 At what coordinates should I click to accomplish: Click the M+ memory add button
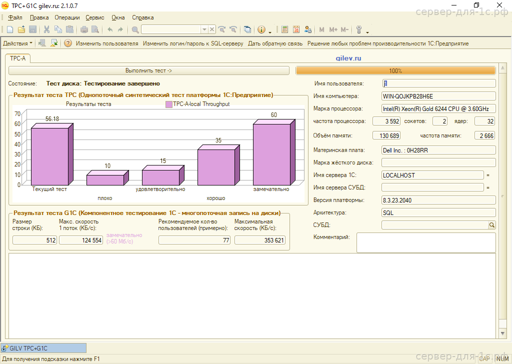[333, 29]
